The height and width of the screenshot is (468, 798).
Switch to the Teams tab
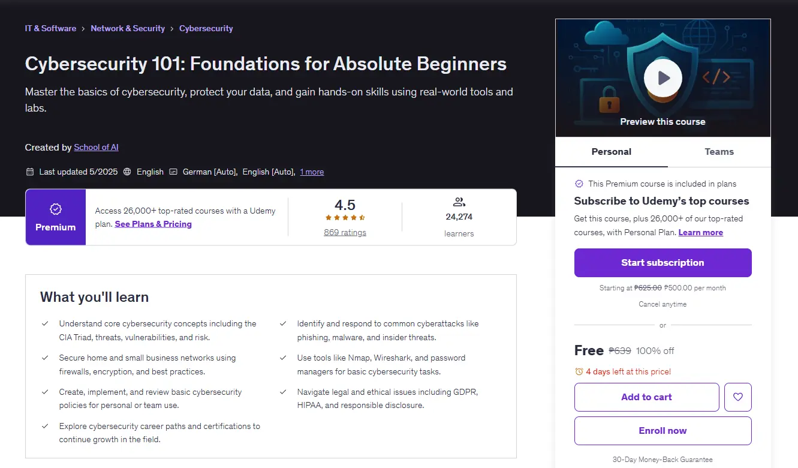[x=719, y=152]
